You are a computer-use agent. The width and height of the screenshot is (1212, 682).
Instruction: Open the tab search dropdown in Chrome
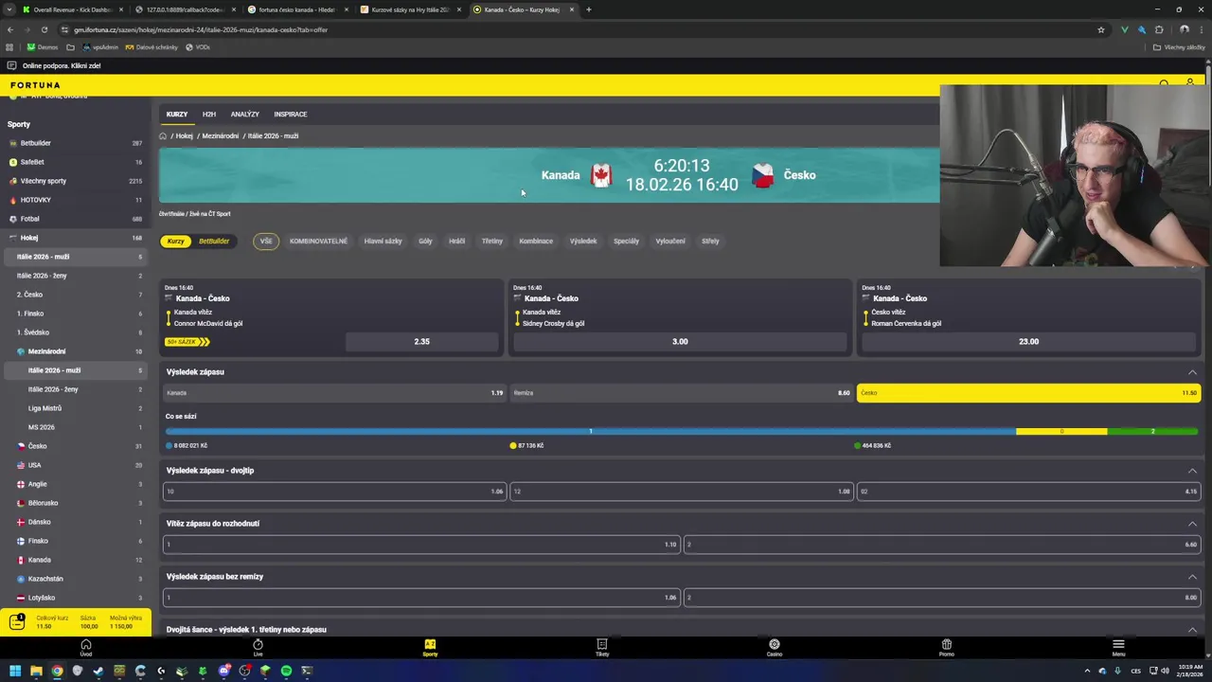pos(9,9)
